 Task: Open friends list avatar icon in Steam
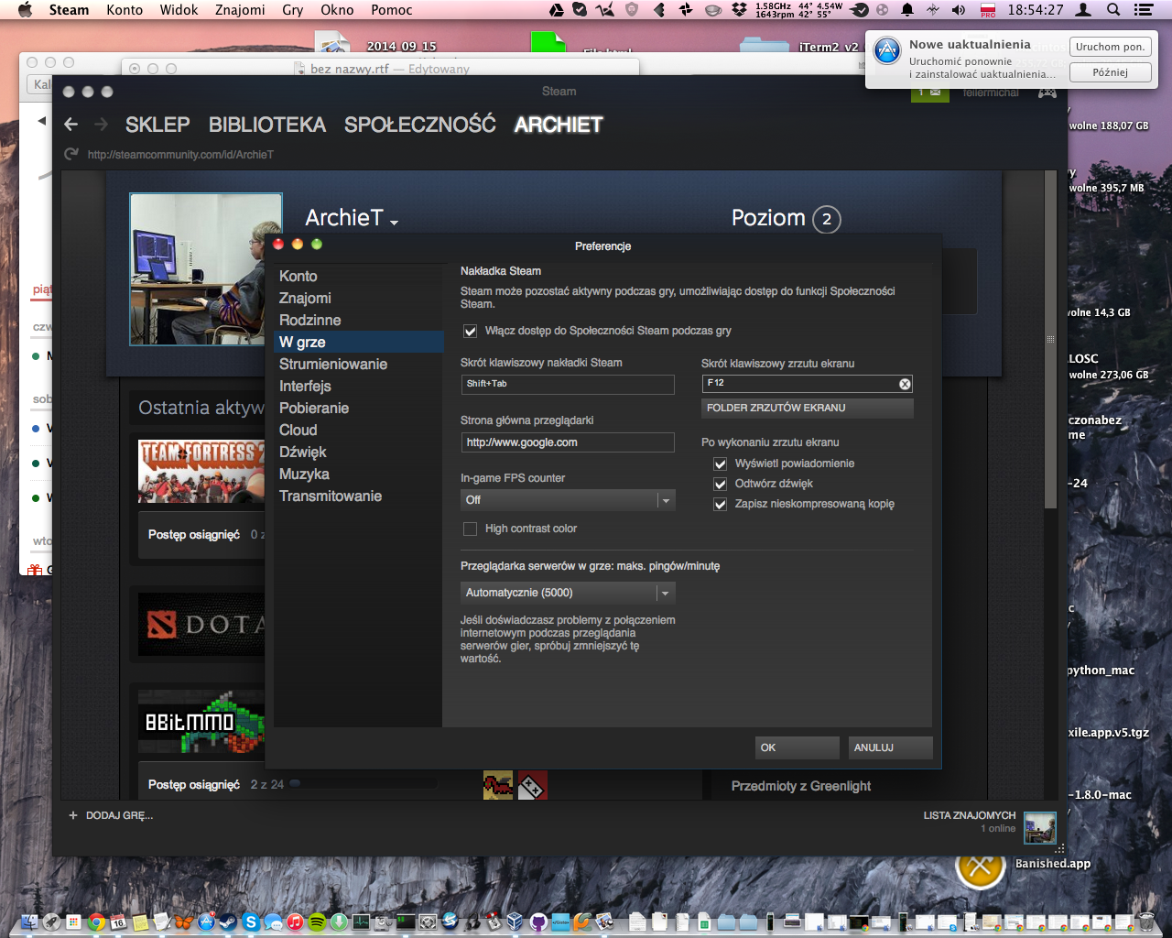(x=1040, y=827)
